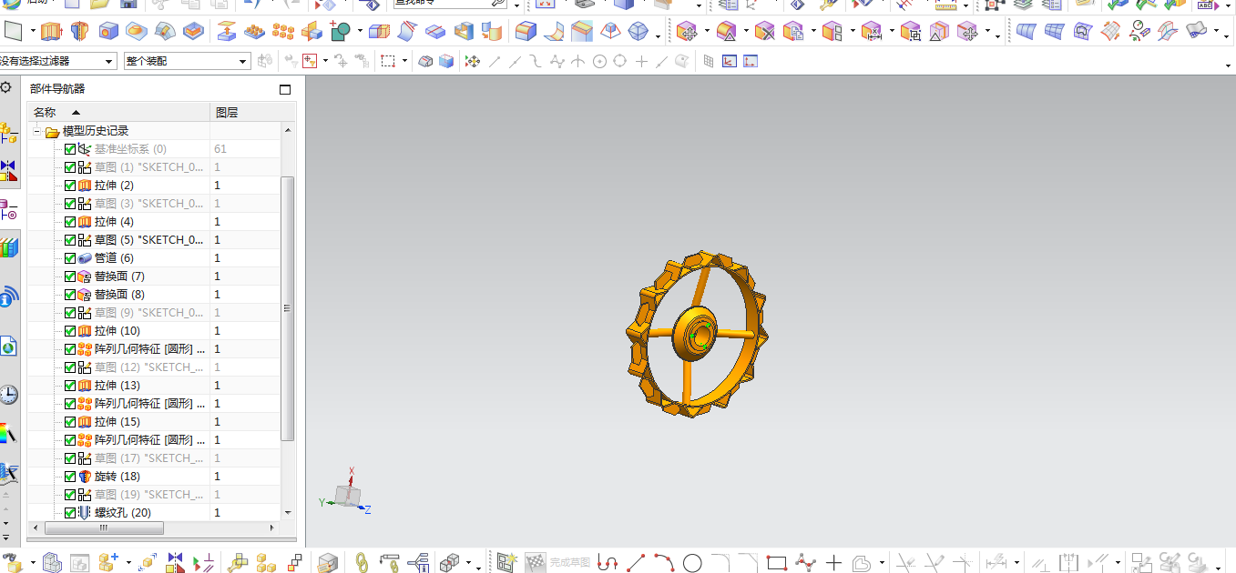
Task: Click the navigator horizontal scrollbar thumb
Action: point(103,528)
